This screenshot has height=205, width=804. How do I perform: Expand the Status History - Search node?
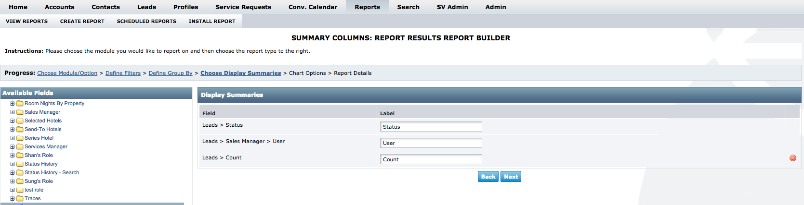click(13, 172)
